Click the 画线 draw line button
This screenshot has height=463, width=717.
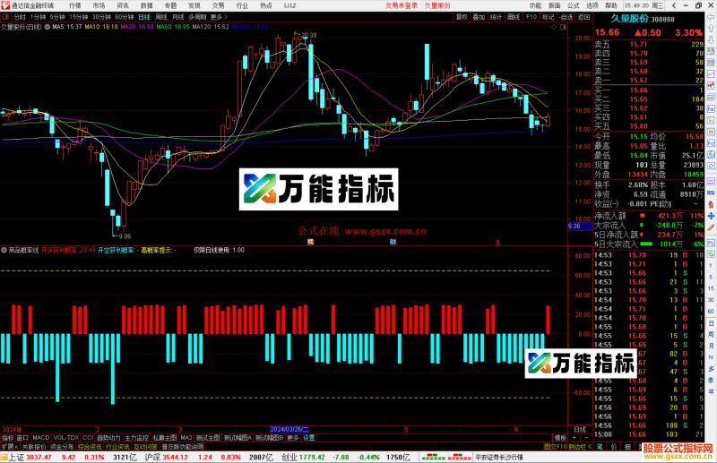tap(514, 17)
